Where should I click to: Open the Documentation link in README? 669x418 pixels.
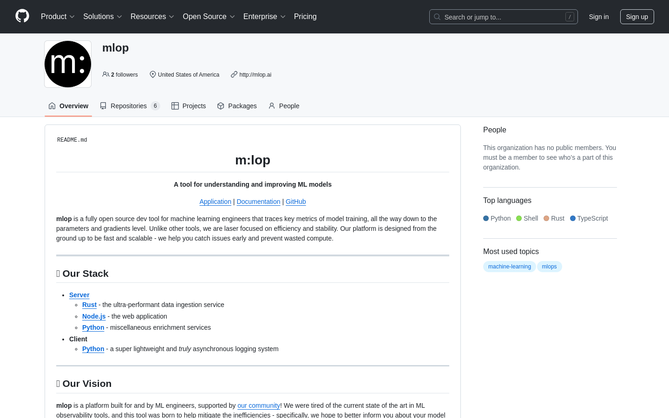258,202
